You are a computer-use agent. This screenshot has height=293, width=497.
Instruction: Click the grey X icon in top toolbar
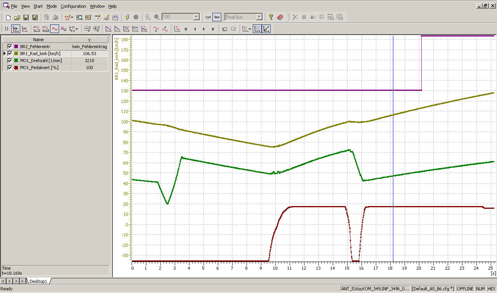pyautogui.click(x=295, y=17)
